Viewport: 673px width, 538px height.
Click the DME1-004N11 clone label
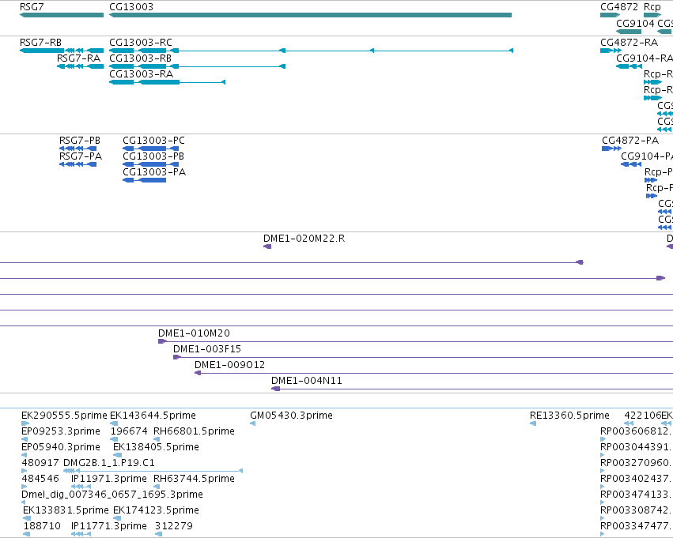point(307,381)
